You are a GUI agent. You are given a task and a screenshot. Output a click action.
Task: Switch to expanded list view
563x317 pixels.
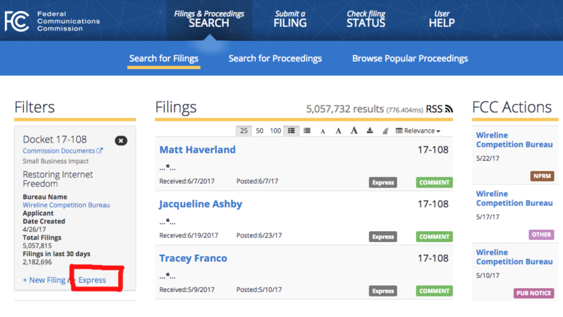291,131
